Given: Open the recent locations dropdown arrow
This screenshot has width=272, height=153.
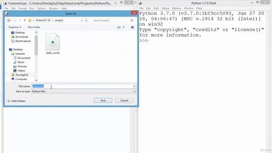Looking at the screenshot, I should [x=20, y=20].
